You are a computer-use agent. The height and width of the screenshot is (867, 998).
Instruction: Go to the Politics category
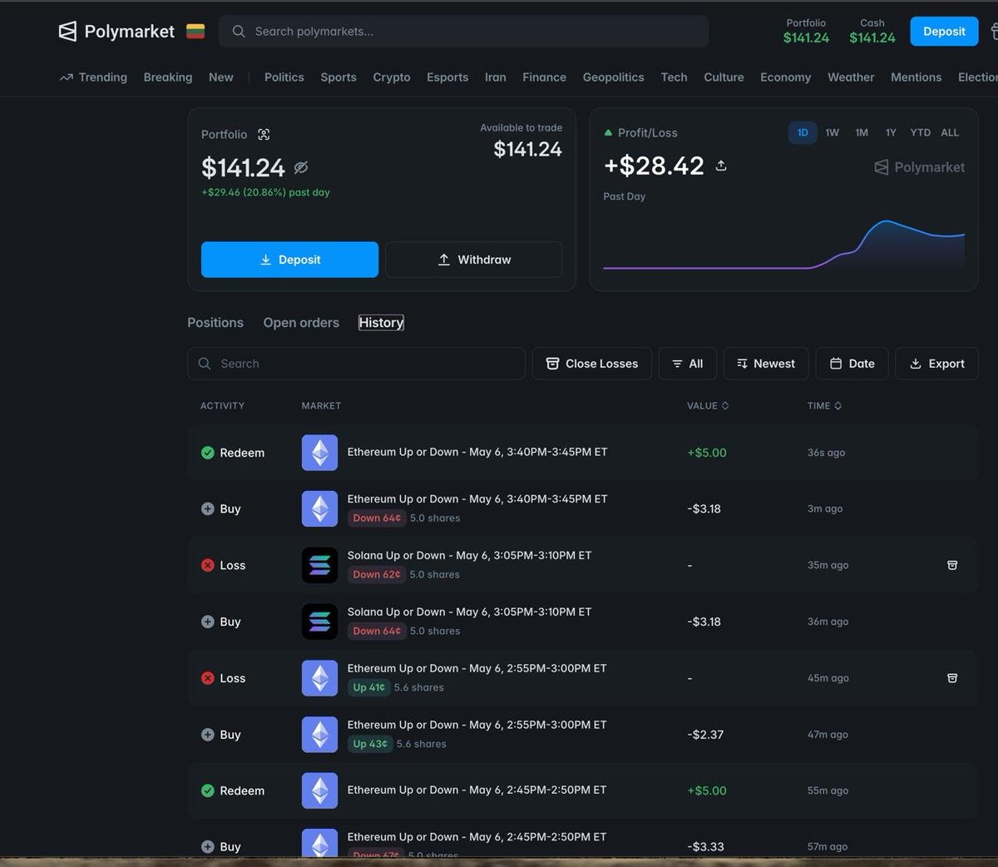[x=284, y=77]
